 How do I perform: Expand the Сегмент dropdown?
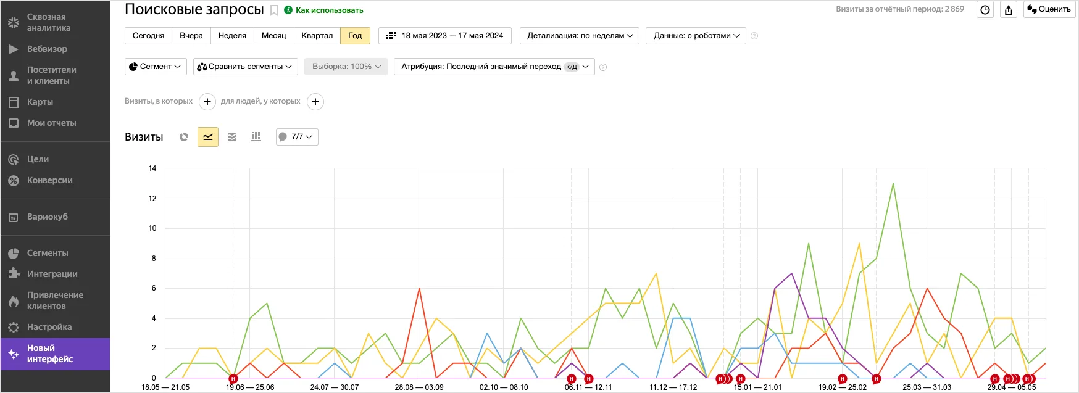pos(156,67)
